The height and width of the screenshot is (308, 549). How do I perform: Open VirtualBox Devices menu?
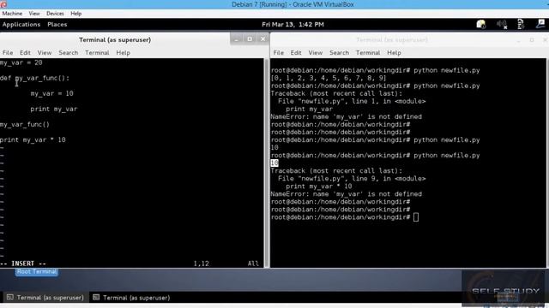(55, 14)
